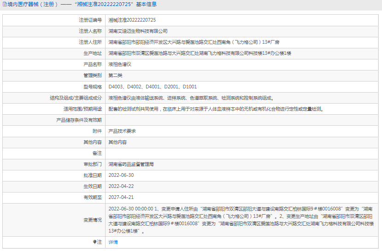Click the bullet icon beside 注 label
The image size is (382, 251).
point(94,242)
